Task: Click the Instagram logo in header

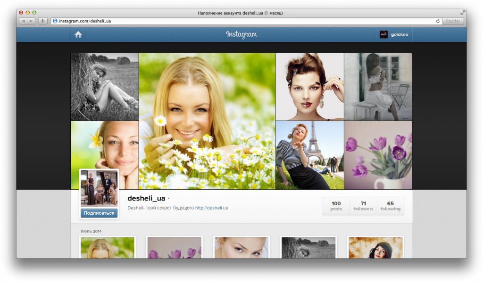Action: [241, 34]
